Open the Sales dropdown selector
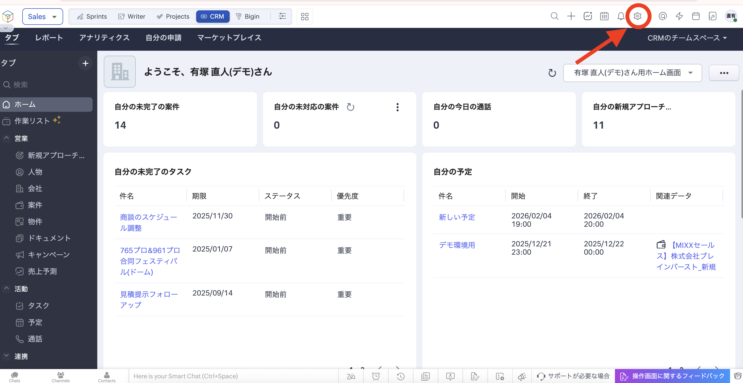 (42, 17)
